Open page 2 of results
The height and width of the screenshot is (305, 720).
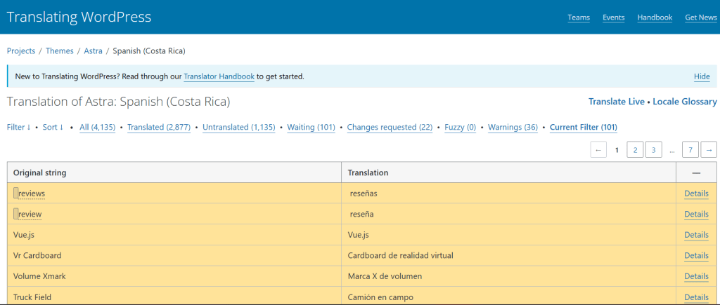tap(635, 150)
